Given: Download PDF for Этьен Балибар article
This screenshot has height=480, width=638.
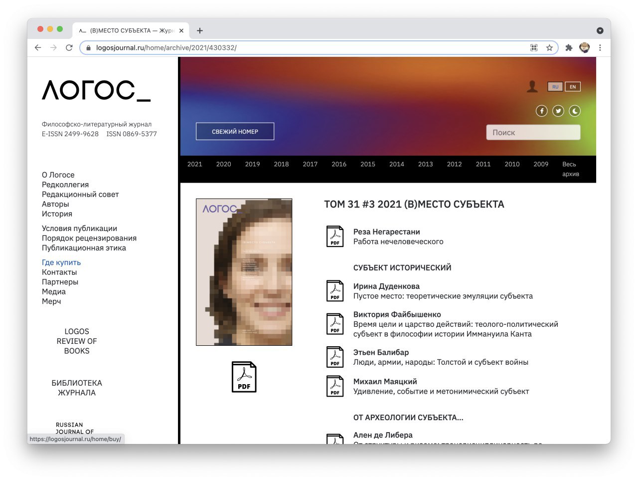Looking at the screenshot, I should tap(335, 357).
